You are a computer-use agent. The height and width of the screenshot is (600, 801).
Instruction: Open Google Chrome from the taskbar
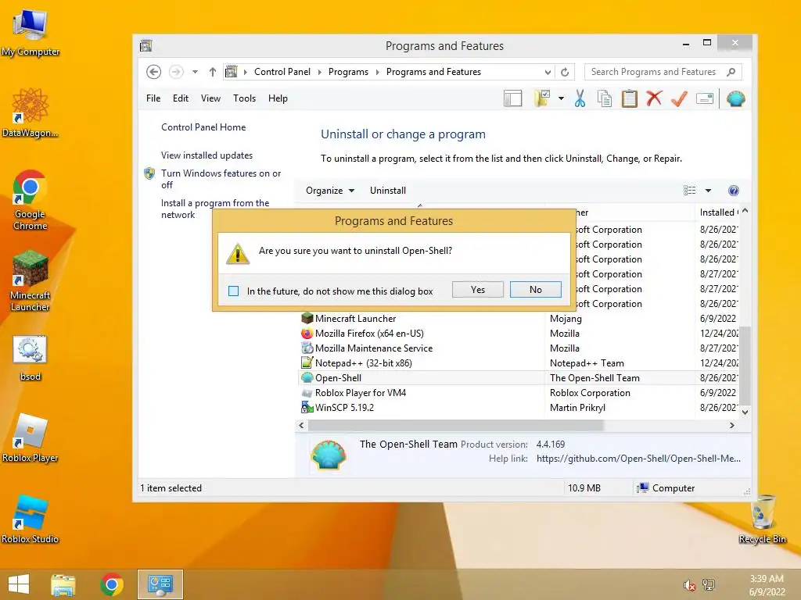tap(112, 584)
